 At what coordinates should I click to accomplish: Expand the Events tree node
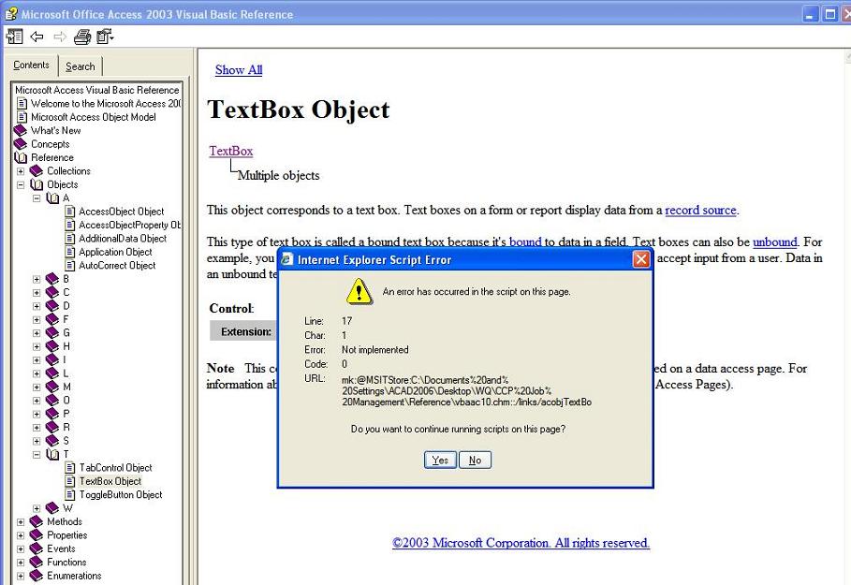(x=21, y=549)
